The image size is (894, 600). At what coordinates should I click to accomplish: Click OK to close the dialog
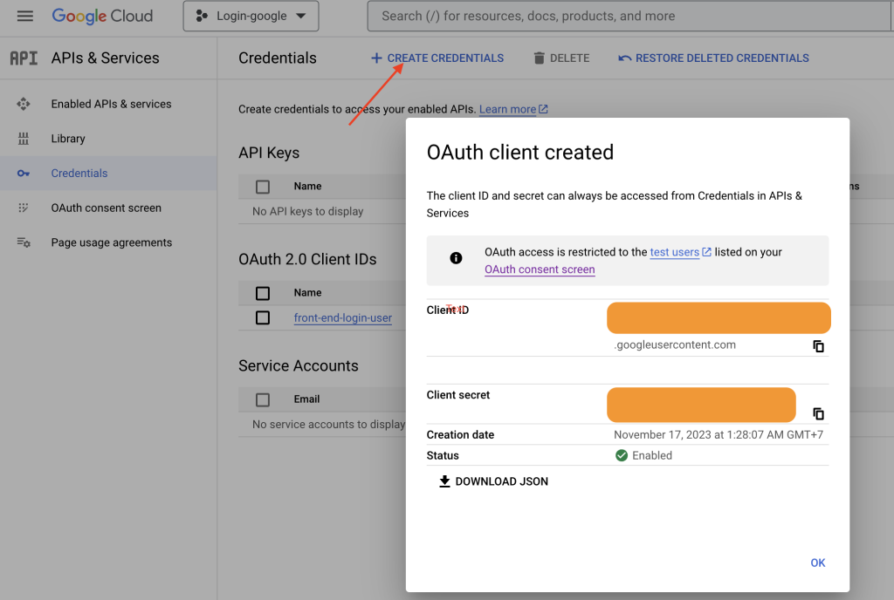[817, 562]
